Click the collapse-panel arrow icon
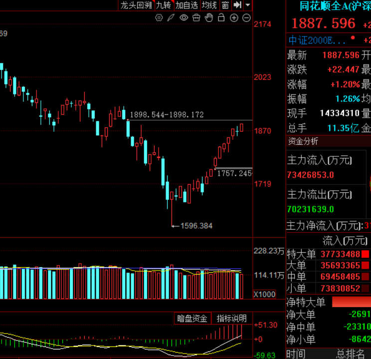 tap(237, 5)
